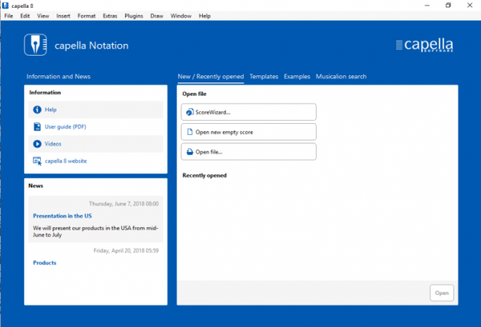
Task: Click Open new empty score button
Action: pyautogui.click(x=248, y=132)
